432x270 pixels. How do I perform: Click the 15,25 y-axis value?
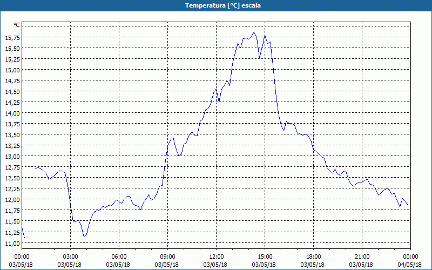click(12, 59)
